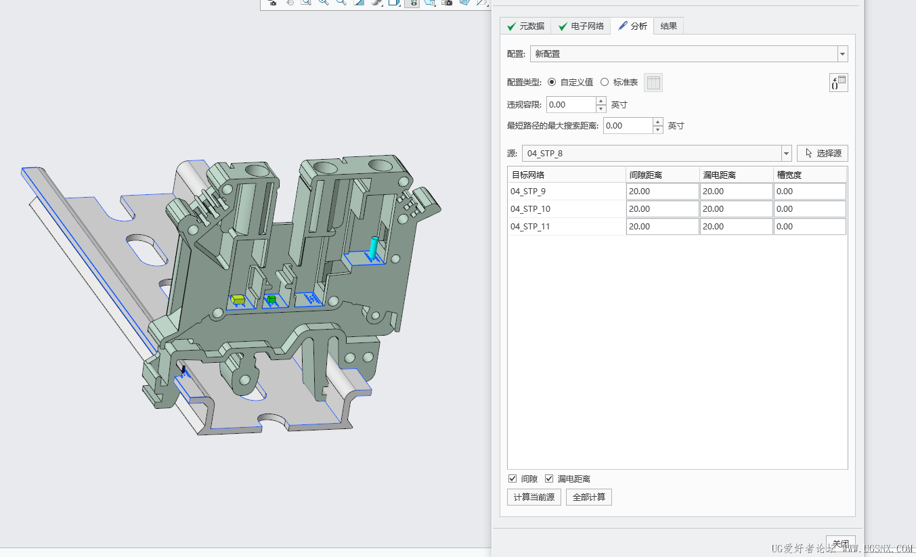Viewport: 916px width, 557px height.
Task: Increase the 违规容限 value with up arrow
Action: click(x=601, y=101)
